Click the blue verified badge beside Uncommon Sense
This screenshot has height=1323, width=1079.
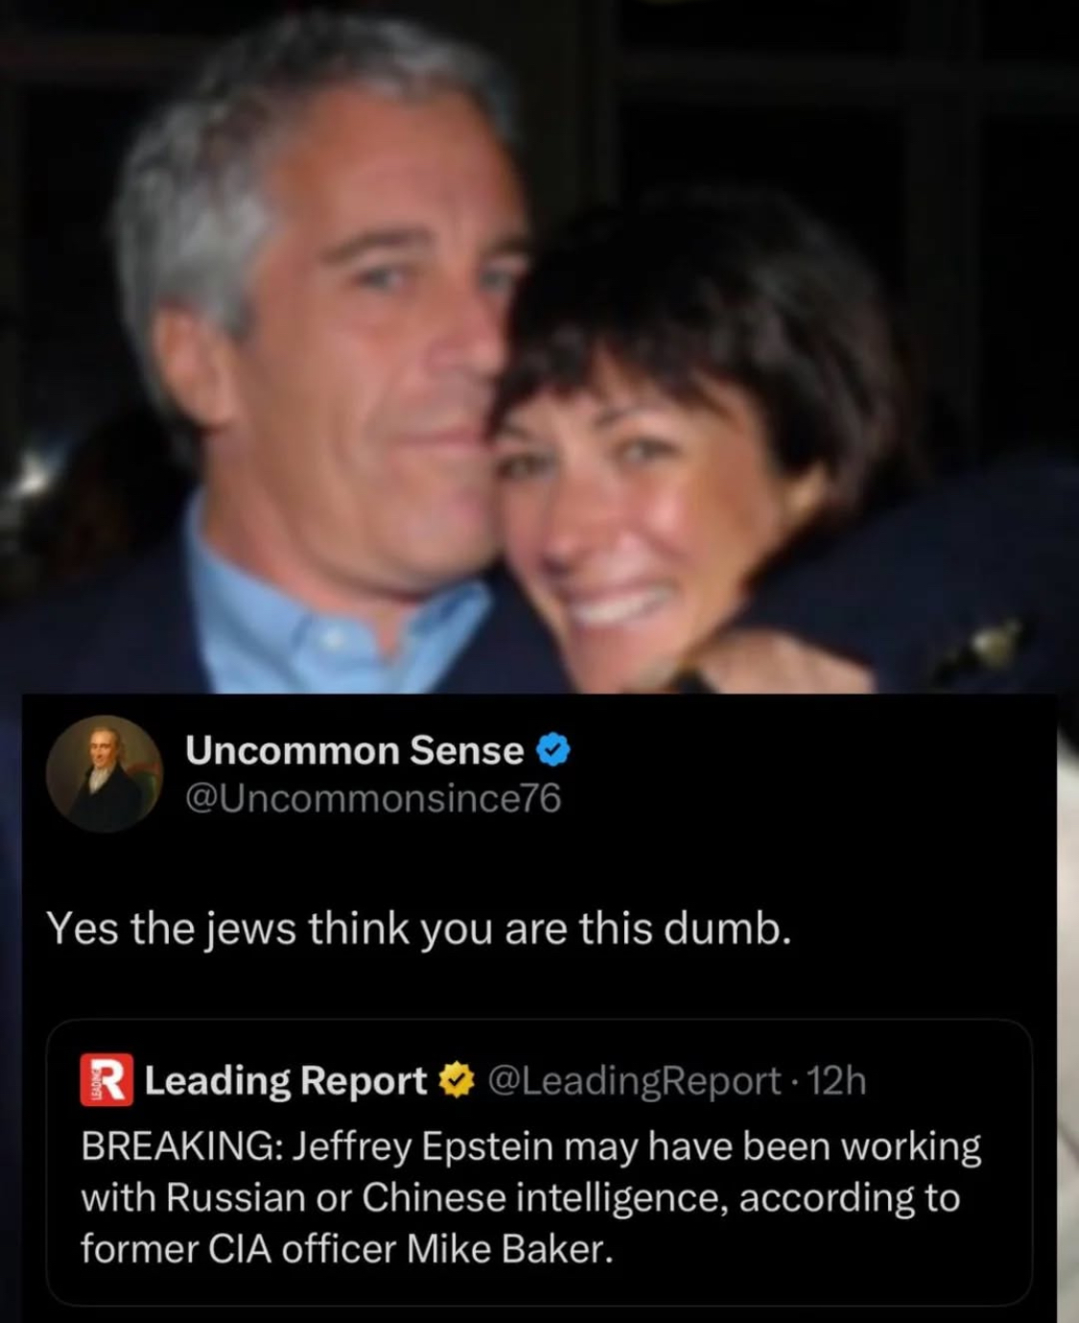pos(552,750)
